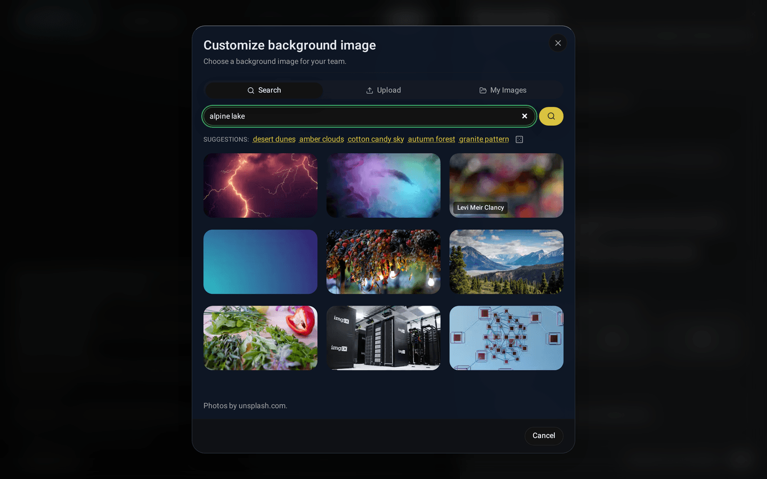Screen dimensions: 767x479
Task: Select the purple and teal smoke image
Action: click(383, 186)
